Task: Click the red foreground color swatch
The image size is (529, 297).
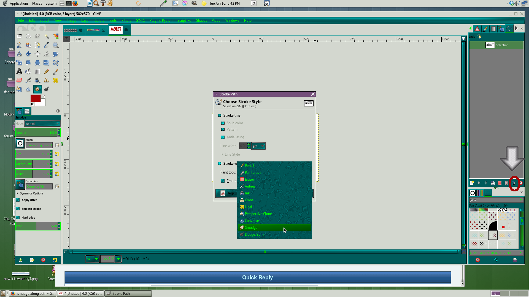Action: click(x=36, y=98)
